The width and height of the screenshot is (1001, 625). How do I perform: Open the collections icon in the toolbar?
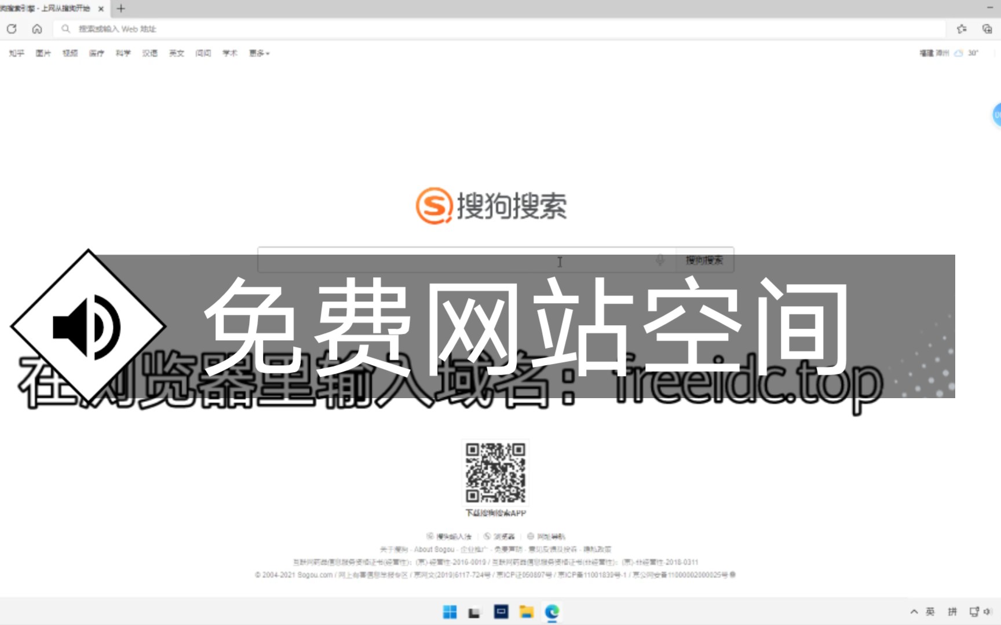(987, 28)
